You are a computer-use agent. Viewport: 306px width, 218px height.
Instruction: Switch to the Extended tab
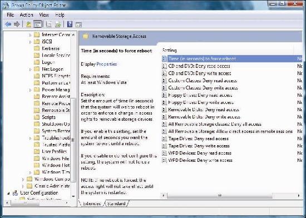coord(92,204)
